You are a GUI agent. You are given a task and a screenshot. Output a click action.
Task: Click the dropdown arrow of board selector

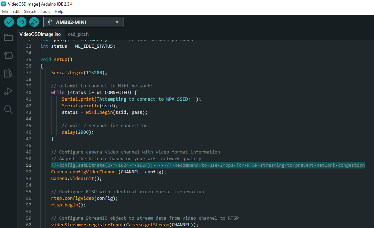point(117,22)
